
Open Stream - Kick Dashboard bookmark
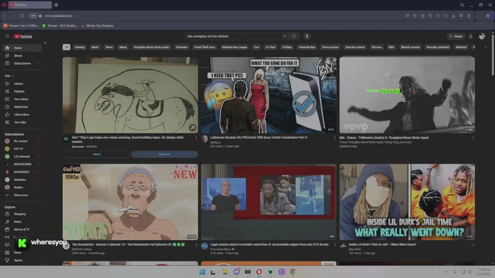pos(60,26)
